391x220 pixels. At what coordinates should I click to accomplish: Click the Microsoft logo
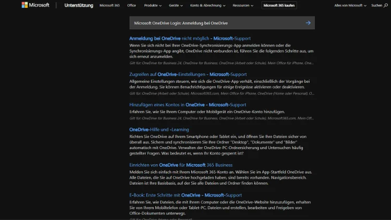(x=35, y=5)
